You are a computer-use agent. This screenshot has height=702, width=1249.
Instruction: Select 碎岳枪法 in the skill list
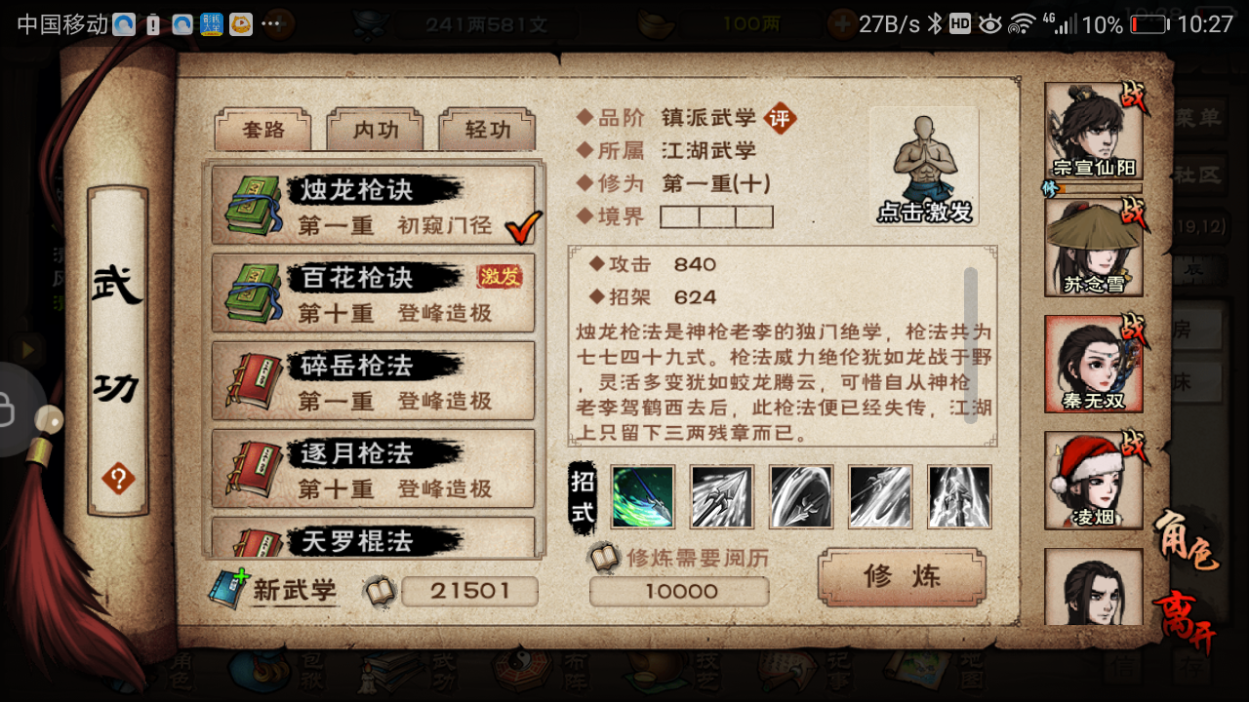point(373,381)
